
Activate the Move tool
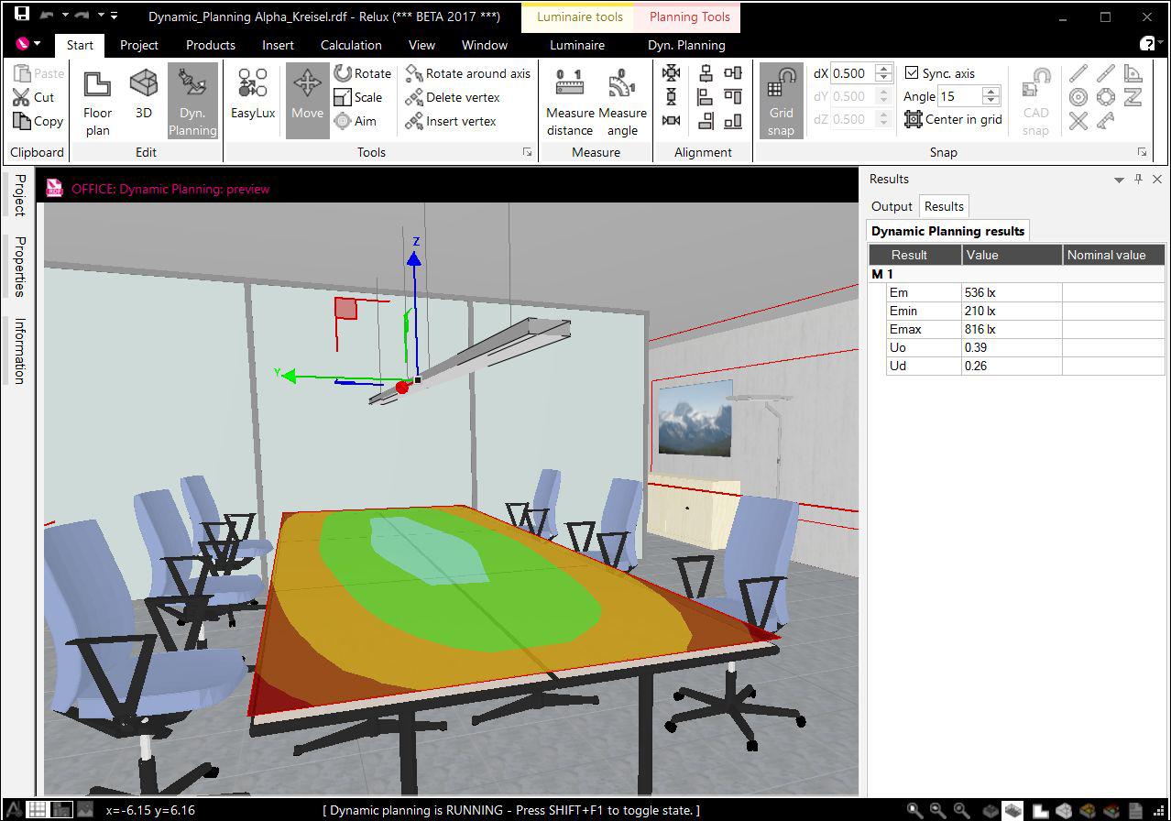[x=307, y=102]
